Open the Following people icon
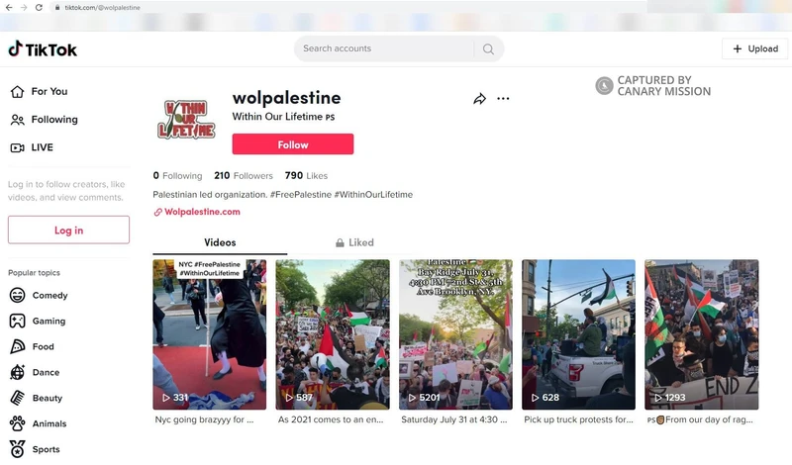Viewport: 792px width, 465px height. [x=17, y=120]
